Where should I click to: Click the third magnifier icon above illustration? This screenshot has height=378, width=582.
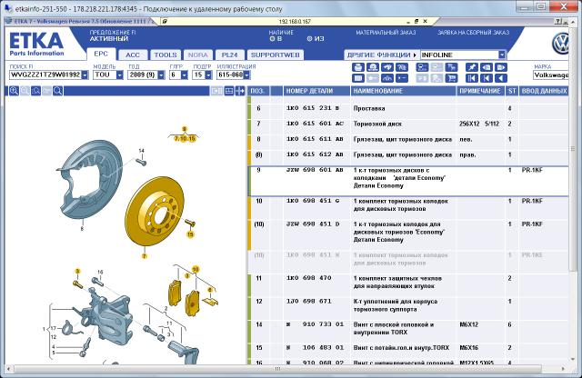(x=36, y=91)
